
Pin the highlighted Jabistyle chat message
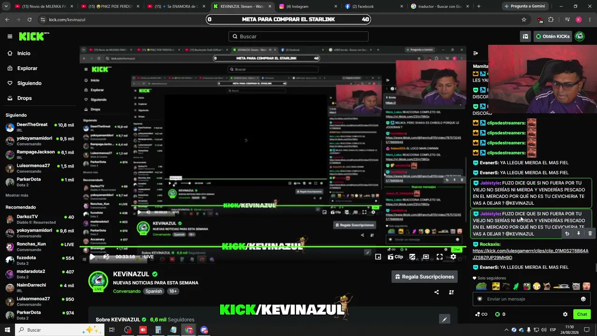578,233
